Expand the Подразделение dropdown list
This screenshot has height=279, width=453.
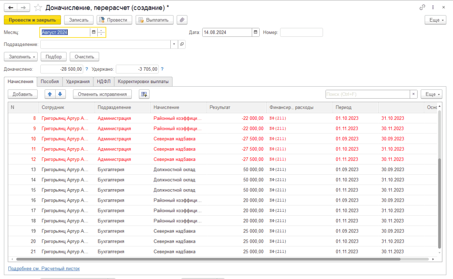(174, 44)
